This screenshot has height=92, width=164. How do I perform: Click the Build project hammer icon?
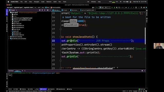tap(97, 7)
